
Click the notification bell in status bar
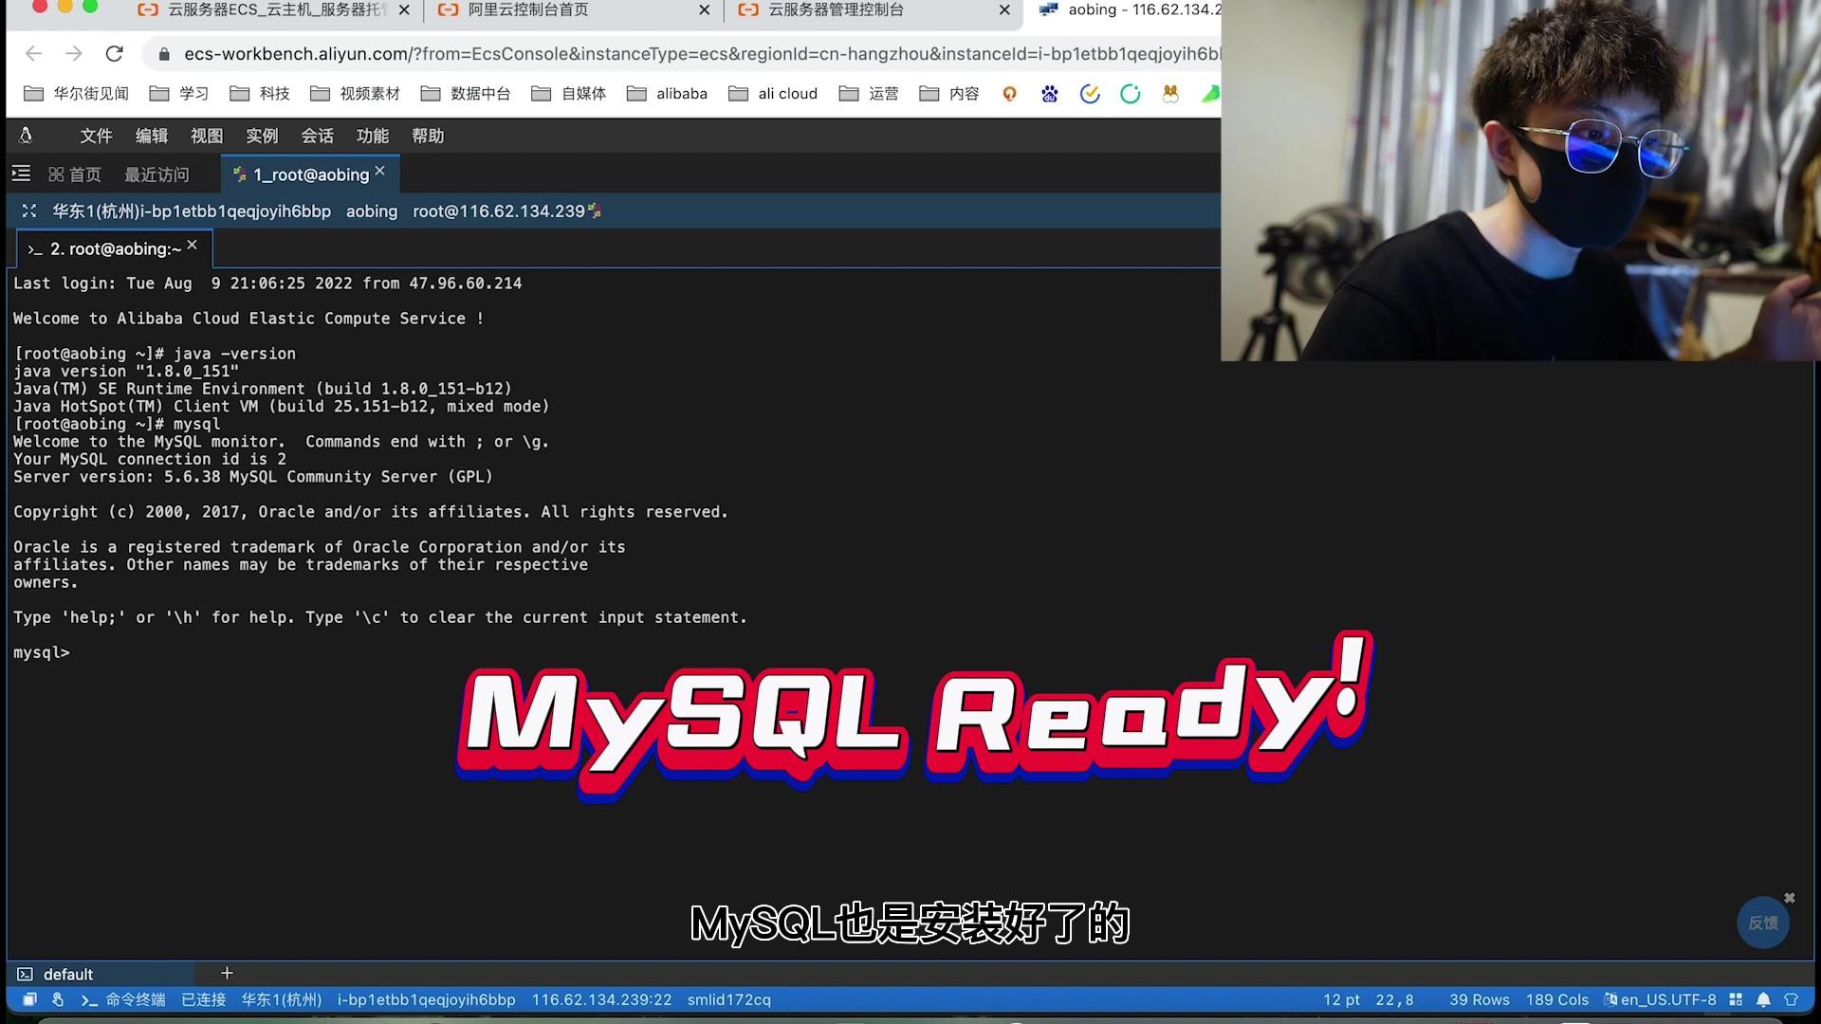click(x=1763, y=999)
